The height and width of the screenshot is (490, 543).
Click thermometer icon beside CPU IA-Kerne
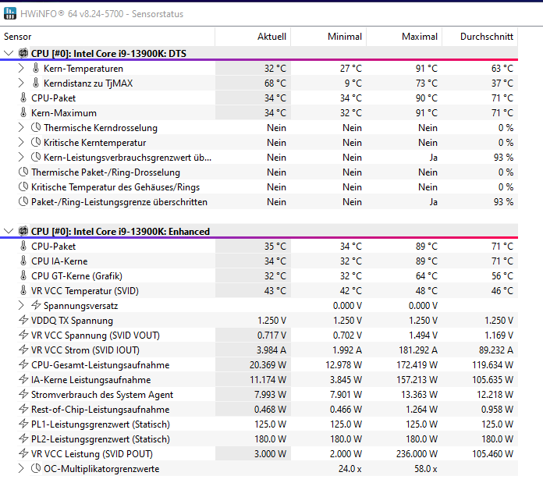pos(23,261)
